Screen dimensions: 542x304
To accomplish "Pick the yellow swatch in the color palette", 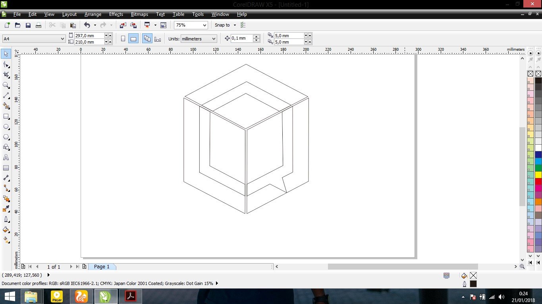I will (x=538, y=175).
